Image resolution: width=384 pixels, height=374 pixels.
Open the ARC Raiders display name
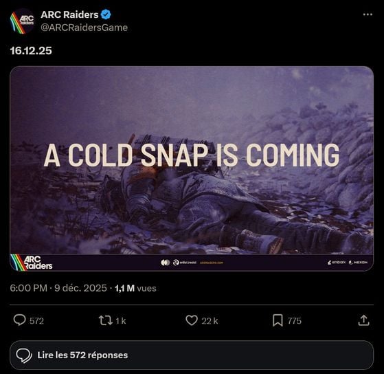[x=69, y=14]
